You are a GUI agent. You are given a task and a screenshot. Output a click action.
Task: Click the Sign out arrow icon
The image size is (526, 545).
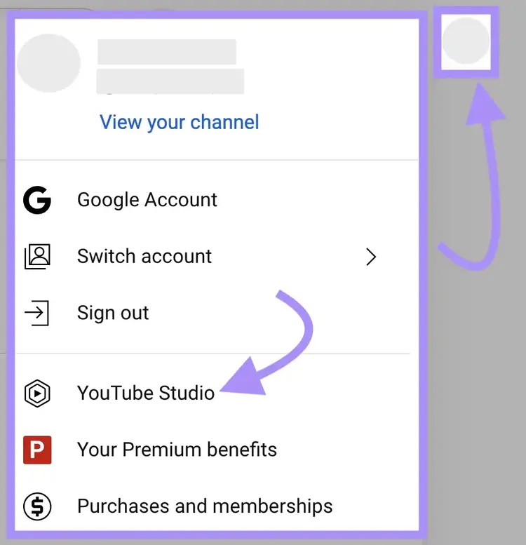(37, 313)
